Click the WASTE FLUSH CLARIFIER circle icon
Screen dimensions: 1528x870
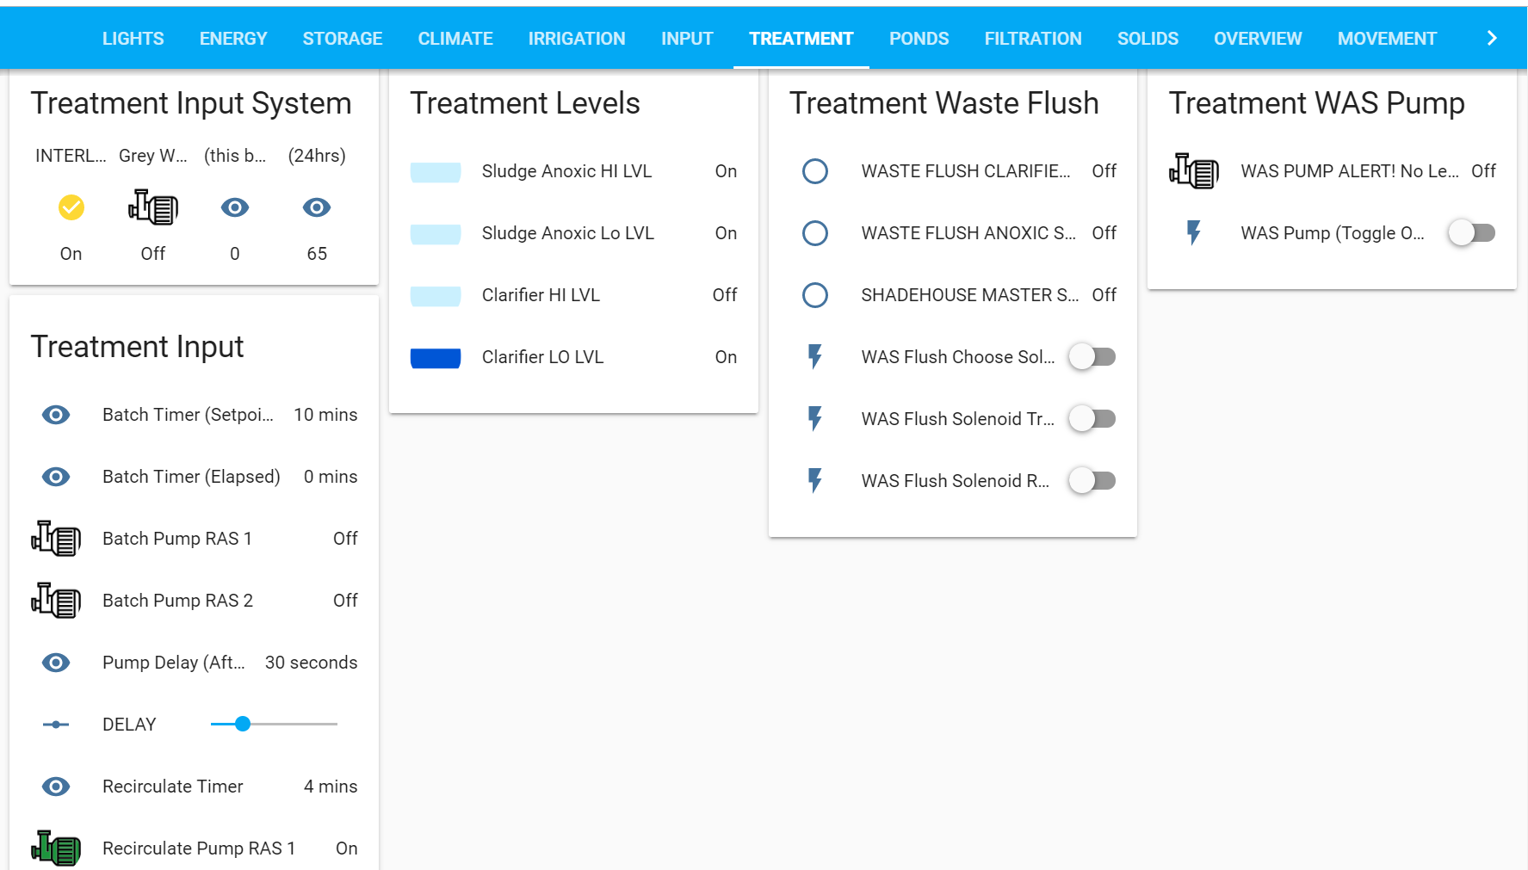pyautogui.click(x=815, y=171)
